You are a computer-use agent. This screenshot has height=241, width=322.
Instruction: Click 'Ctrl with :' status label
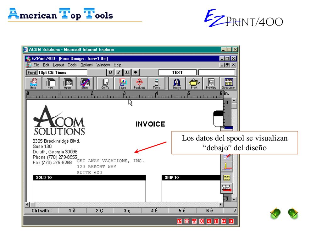tap(42, 211)
